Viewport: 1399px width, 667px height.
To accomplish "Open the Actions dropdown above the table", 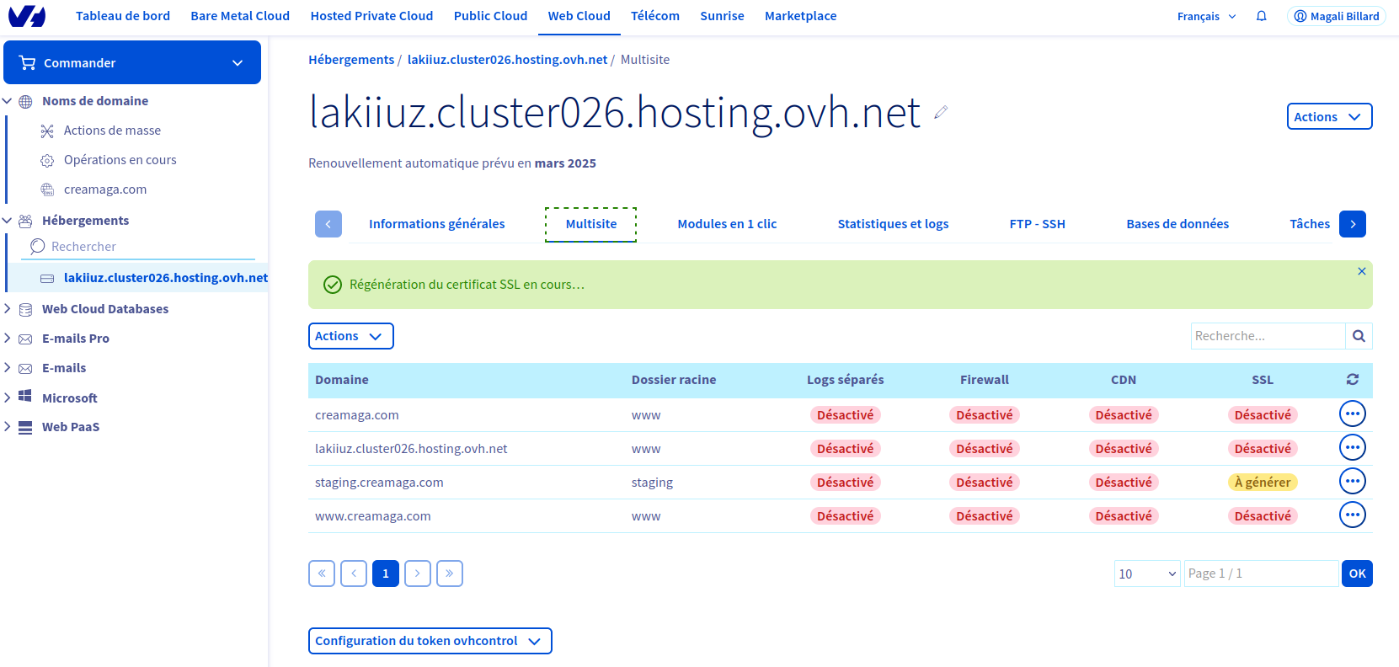I will [x=350, y=336].
